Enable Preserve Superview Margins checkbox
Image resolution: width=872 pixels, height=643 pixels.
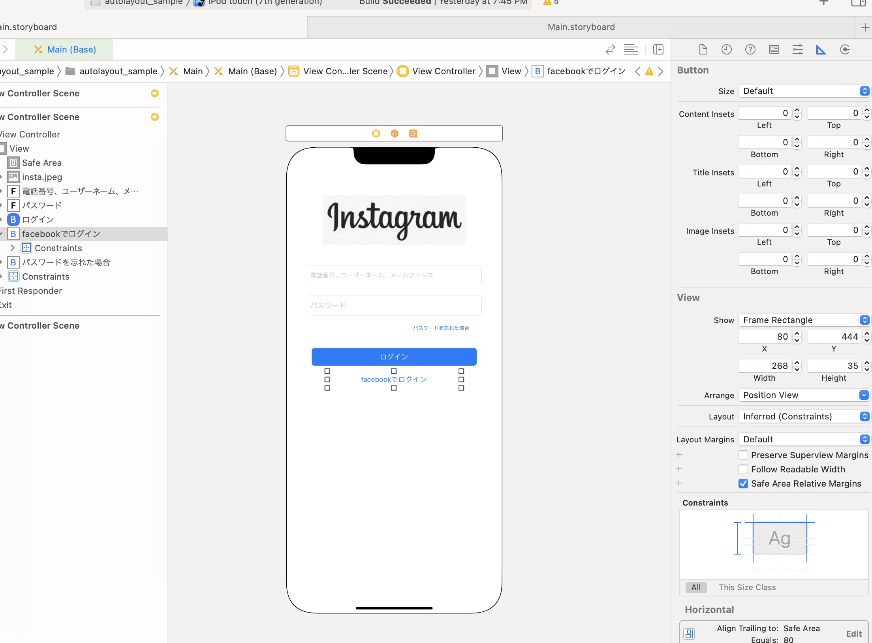743,455
